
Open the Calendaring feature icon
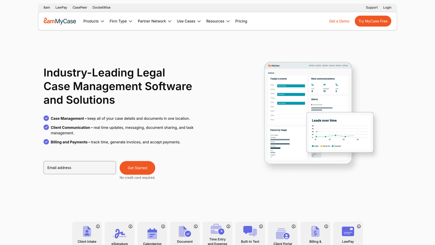152,234
